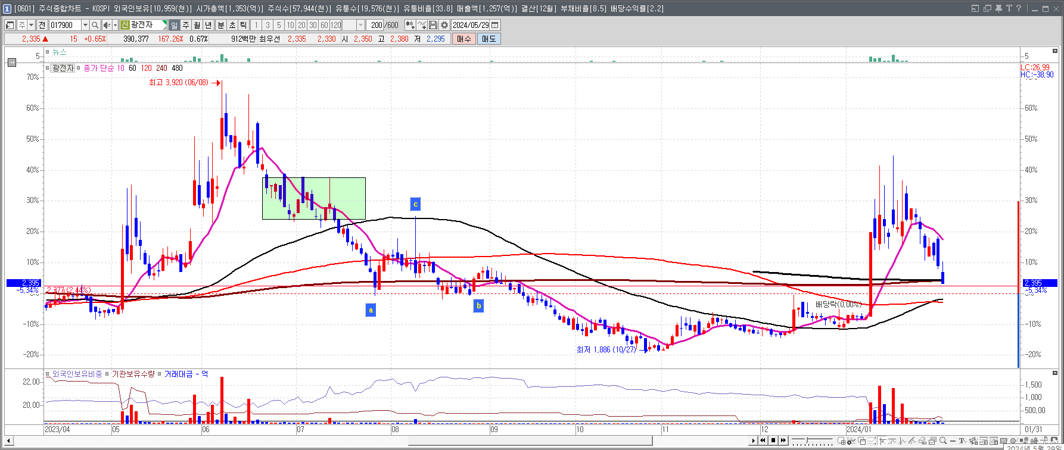Toggle the 전 button in toolbar

pos(42,25)
